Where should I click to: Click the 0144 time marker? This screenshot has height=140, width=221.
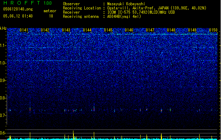[87, 30]
